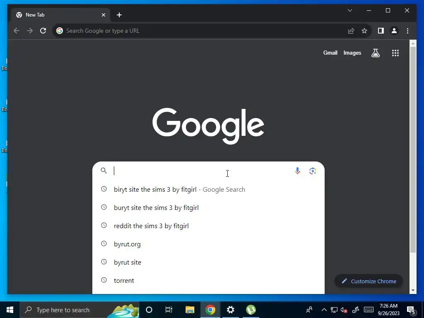Pick the 'torrent' history suggestion
The height and width of the screenshot is (318, 424).
pyautogui.click(x=208, y=280)
